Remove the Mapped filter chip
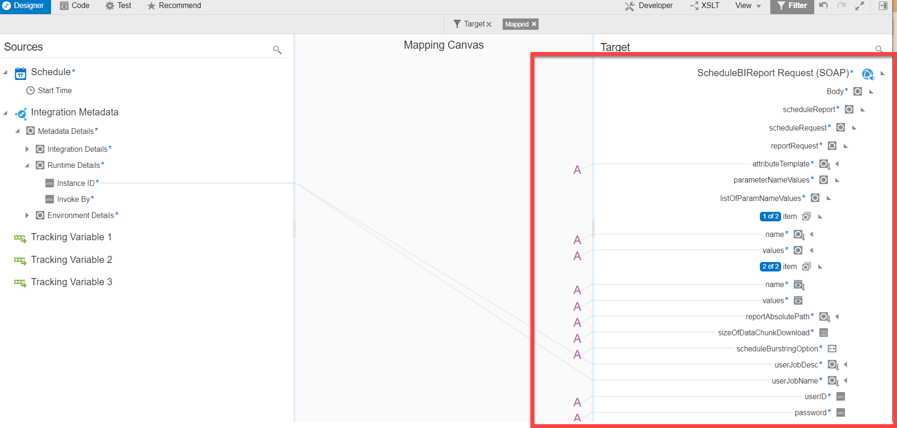This screenshot has height=428, width=897. click(534, 24)
